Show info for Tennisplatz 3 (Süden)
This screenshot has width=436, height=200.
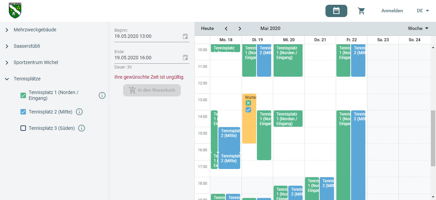pos(82,128)
